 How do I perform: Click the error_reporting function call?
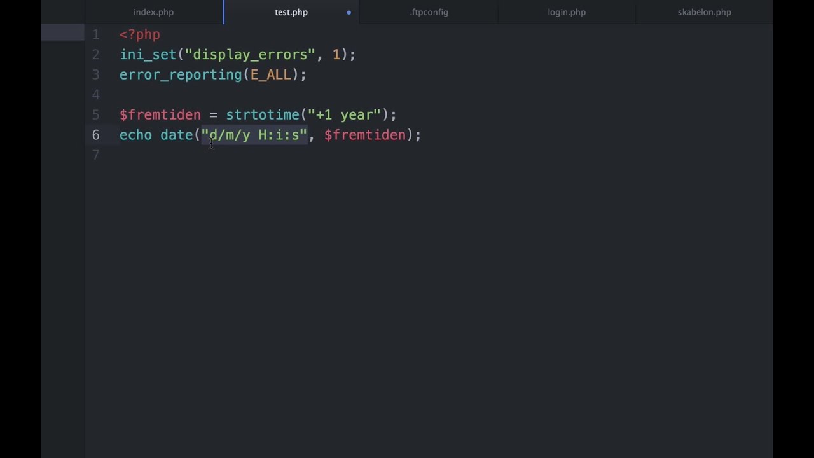point(181,74)
